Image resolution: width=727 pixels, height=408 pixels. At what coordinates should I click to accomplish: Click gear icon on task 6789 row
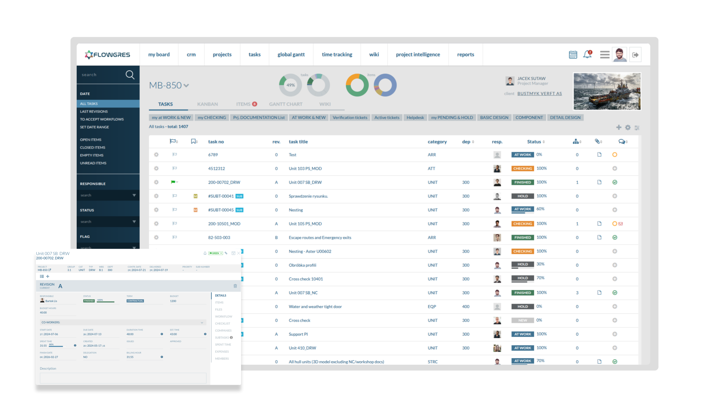[x=156, y=155]
